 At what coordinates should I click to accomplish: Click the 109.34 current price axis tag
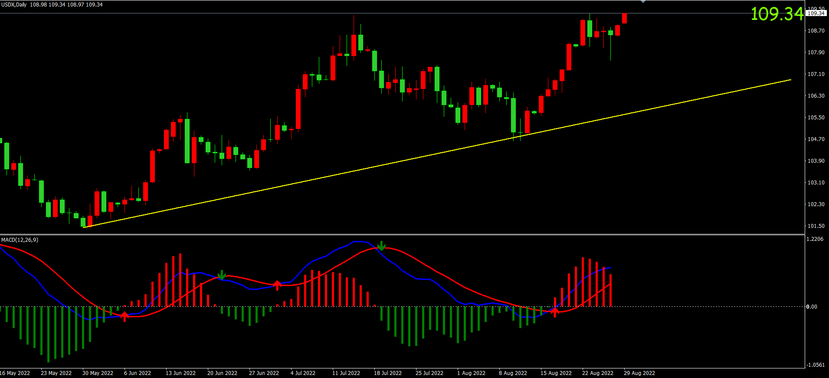click(816, 13)
